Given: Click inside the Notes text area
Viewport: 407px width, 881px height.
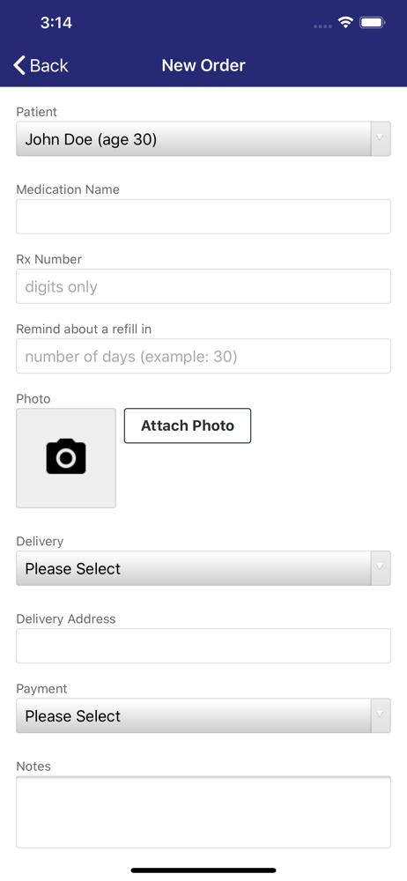Looking at the screenshot, I should click(x=203, y=812).
